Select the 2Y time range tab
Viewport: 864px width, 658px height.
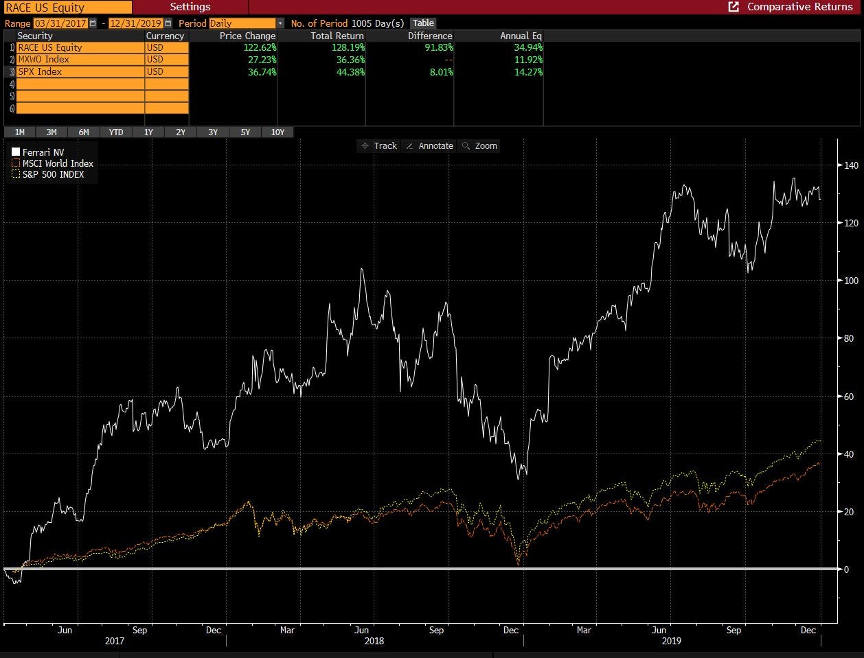click(181, 132)
